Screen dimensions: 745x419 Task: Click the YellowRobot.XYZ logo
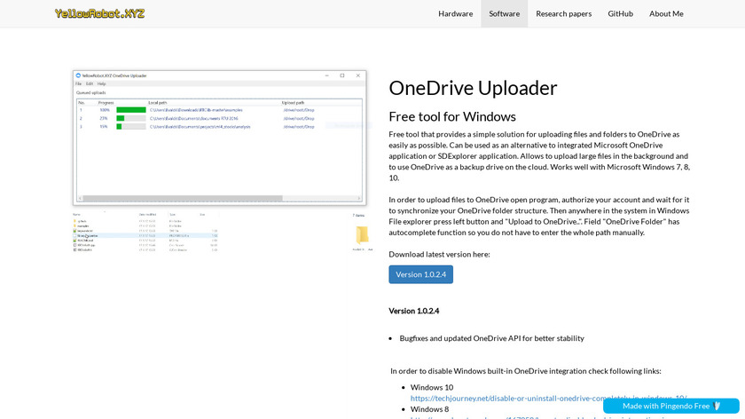[99, 13]
